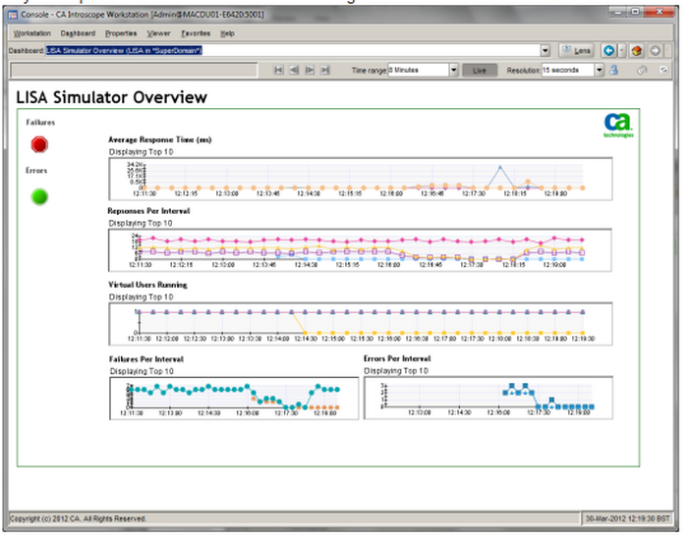Image resolution: width=688 pixels, height=537 pixels.
Task: Expand the Resolution dropdown arrow
Action: point(600,70)
